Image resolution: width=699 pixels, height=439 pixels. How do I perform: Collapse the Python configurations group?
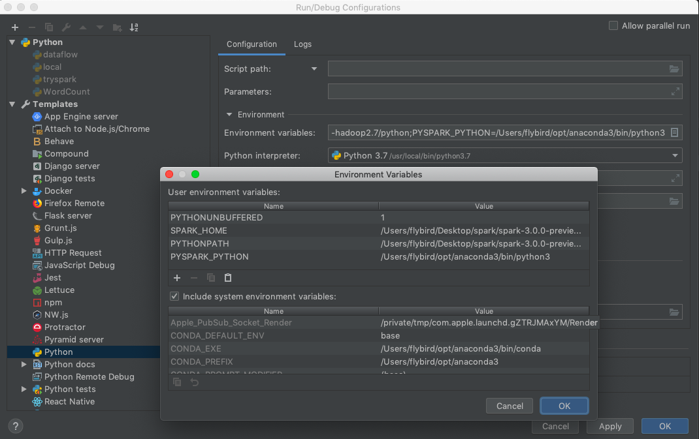click(12, 42)
